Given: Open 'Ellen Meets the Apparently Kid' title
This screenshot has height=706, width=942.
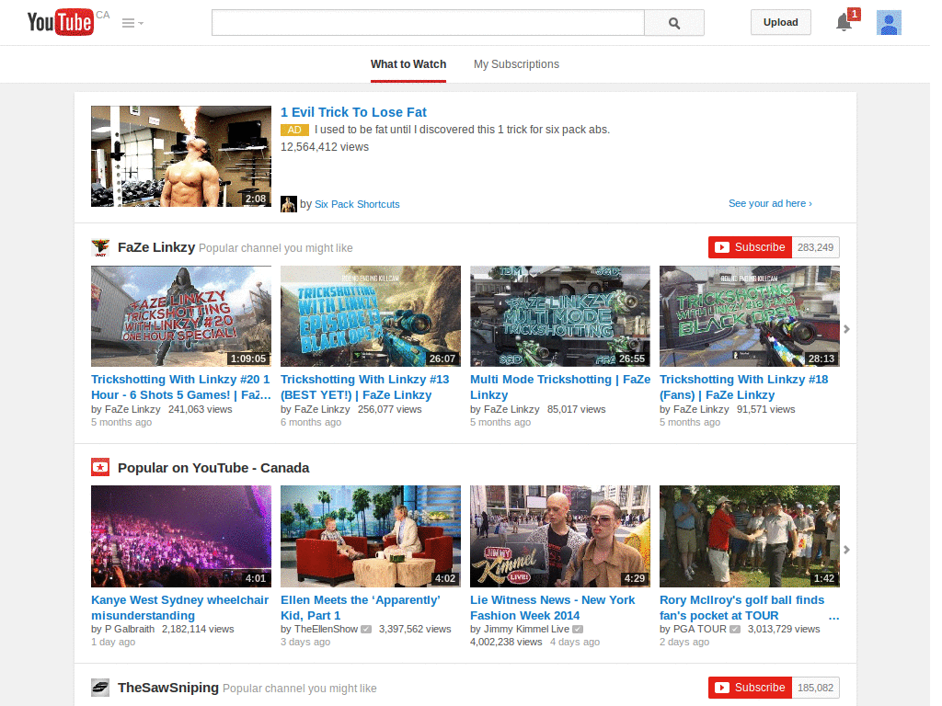Looking at the screenshot, I should pyautogui.click(x=361, y=608).
